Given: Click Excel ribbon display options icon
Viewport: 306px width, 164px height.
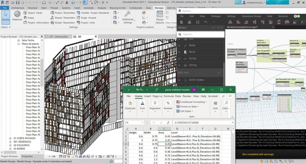Looking at the screenshot, I should pos(203,90).
